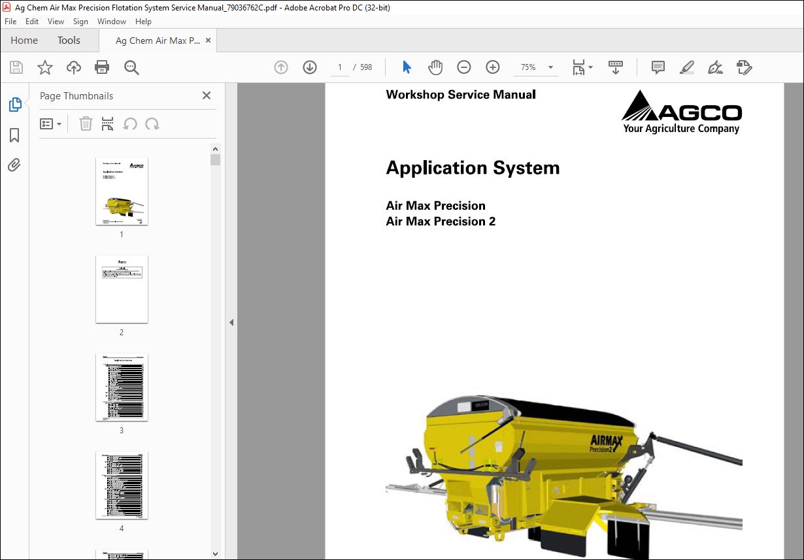Click the Save file icon
This screenshot has height=560, width=804.
coord(16,67)
